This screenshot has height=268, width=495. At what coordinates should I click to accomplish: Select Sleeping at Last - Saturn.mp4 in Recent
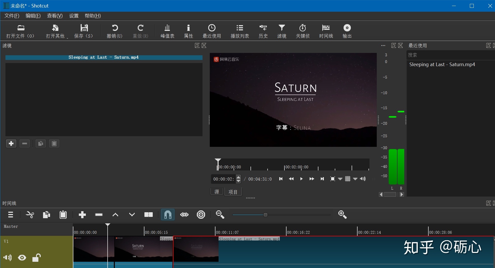(x=442, y=65)
